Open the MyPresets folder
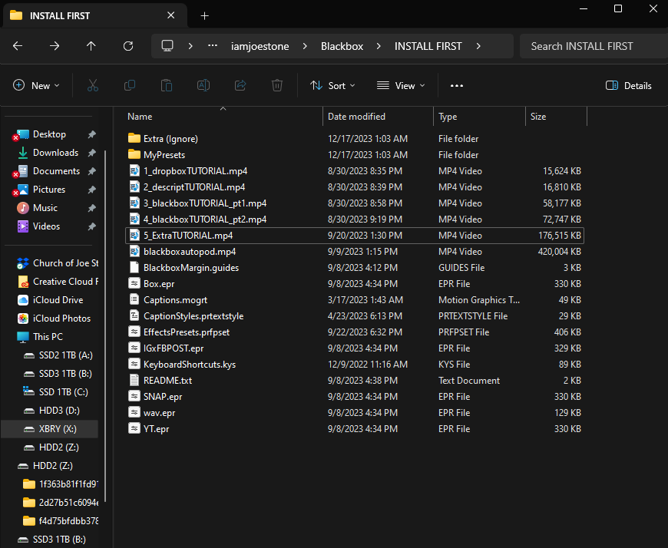668x548 pixels. pyautogui.click(x=164, y=155)
